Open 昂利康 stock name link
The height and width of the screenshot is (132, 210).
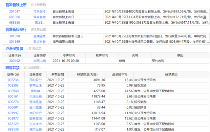(35, 91)
